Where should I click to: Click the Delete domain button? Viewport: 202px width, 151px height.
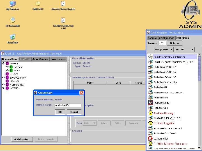(46, 139)
